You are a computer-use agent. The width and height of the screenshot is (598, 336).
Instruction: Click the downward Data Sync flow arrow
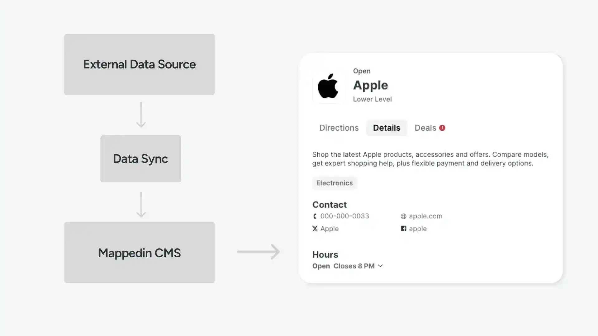141,205
